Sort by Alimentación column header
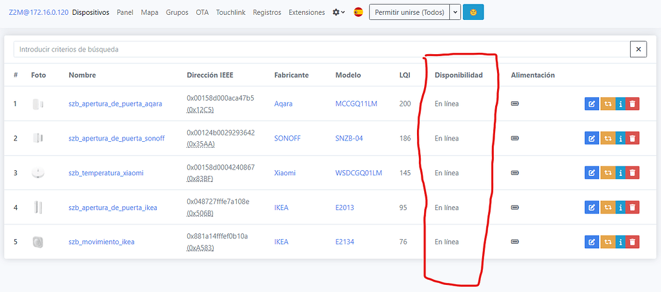661x292 pixels. click(533, 75)
